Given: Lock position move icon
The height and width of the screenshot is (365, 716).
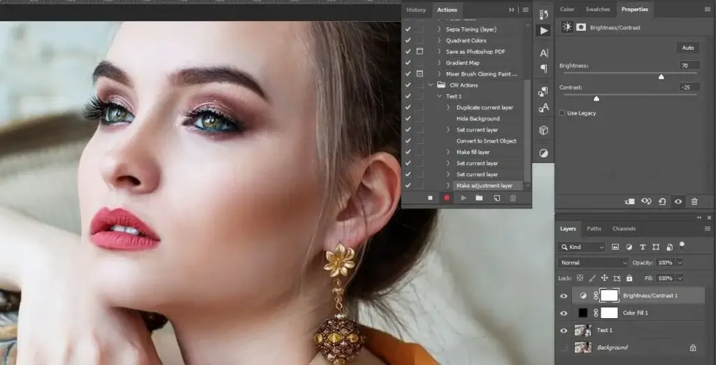Looking at the screenshot, I should pyautogui.click(x=605, y=278).
